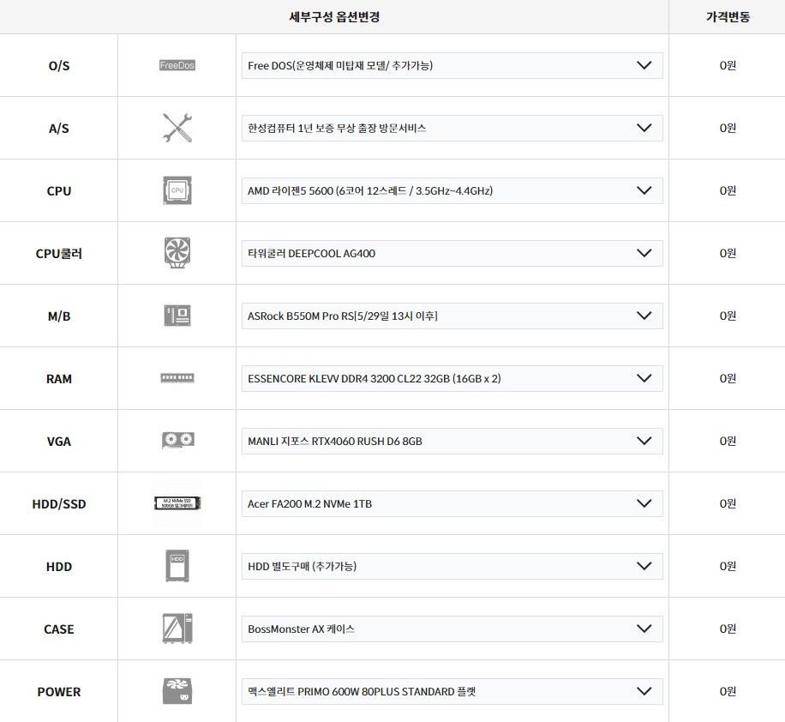Viewport: 785px width, 722px height.
Task: Click the computer case icon
Action: pyautogui.click(x=177, y=629)
